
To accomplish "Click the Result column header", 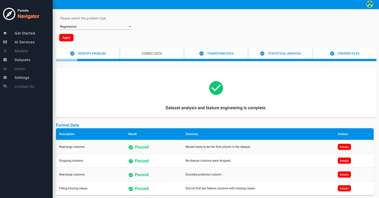I will click(132, 134).
